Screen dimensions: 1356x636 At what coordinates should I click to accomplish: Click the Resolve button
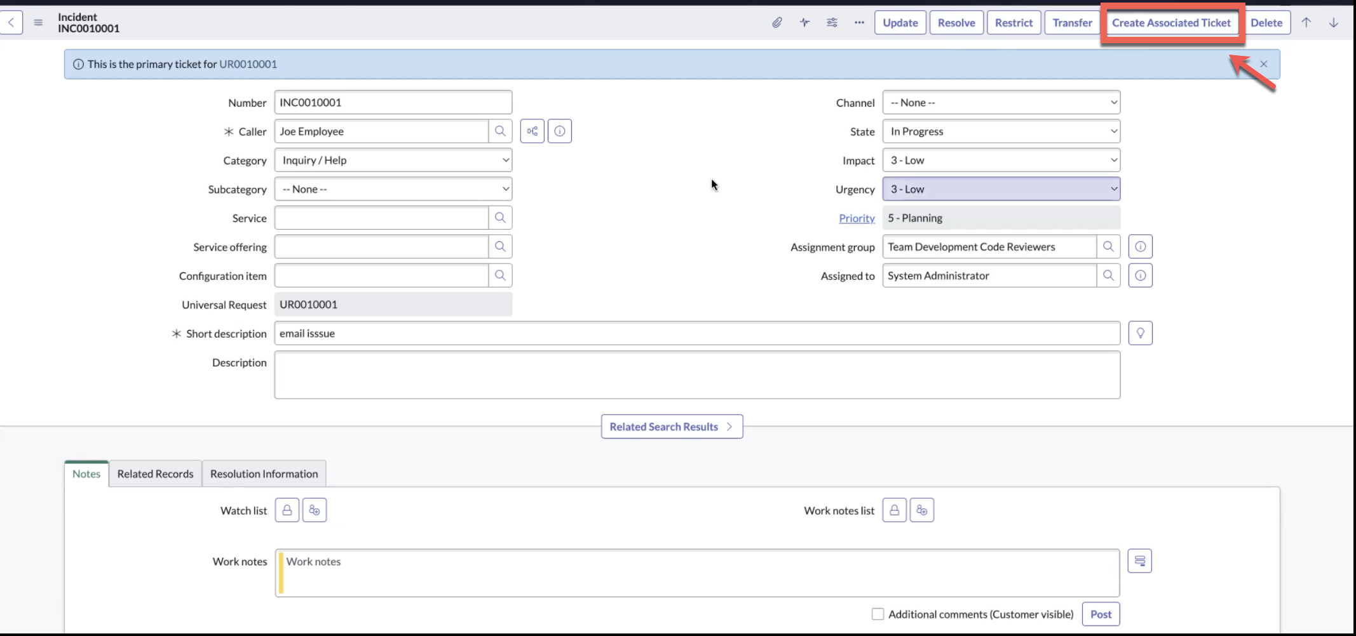(956, 22)
